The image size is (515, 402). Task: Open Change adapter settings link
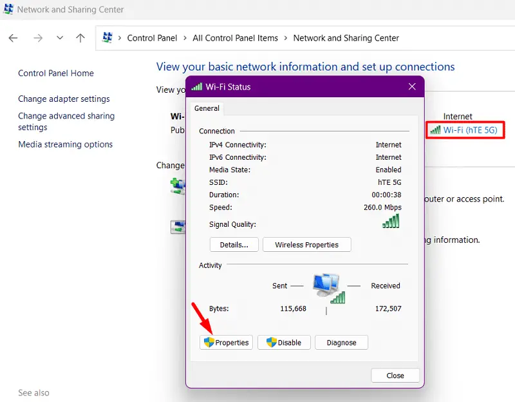coord(64,99)
